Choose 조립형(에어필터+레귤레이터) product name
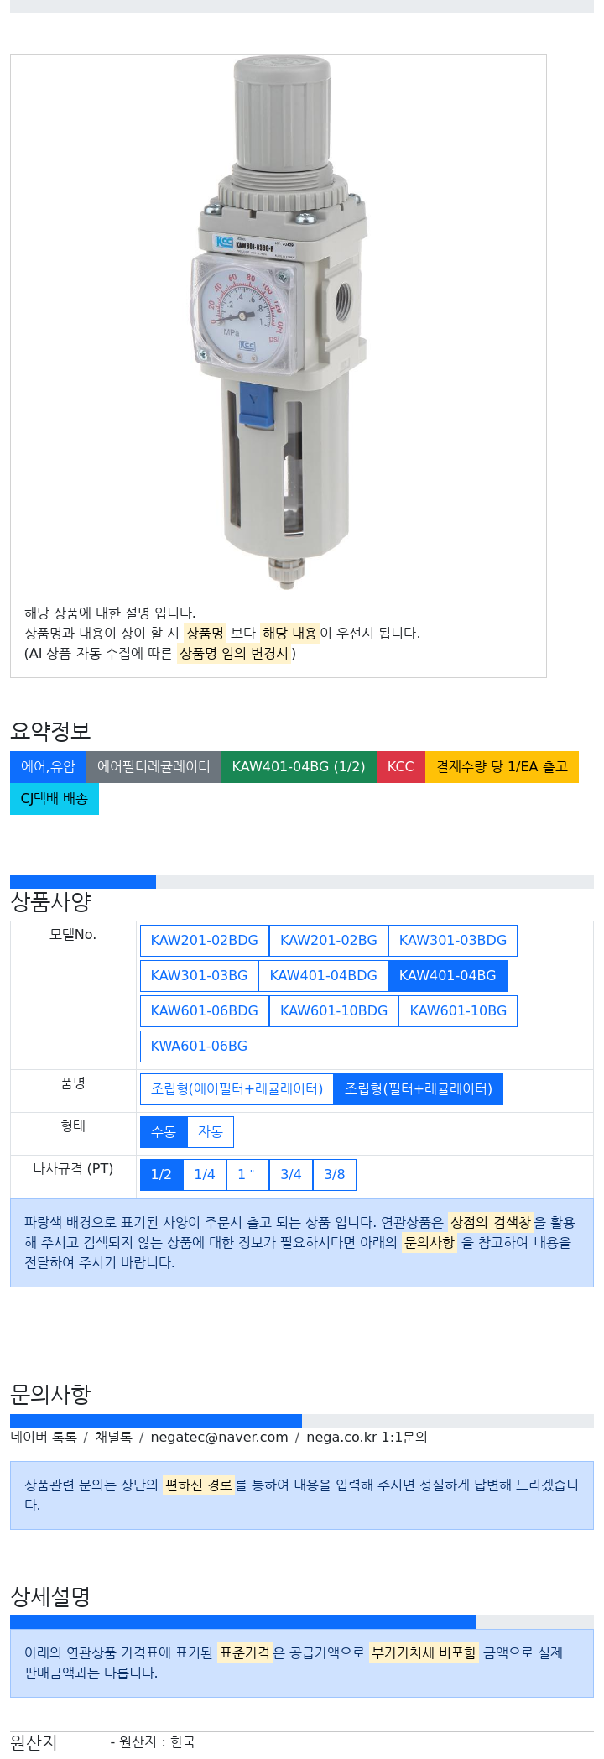604x1759 pixels. tap(237, 1089)
